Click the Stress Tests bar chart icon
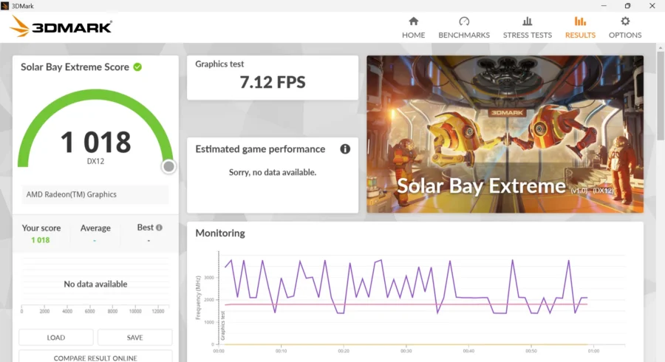This screenshot has height=362, width=665. point(527,21)
